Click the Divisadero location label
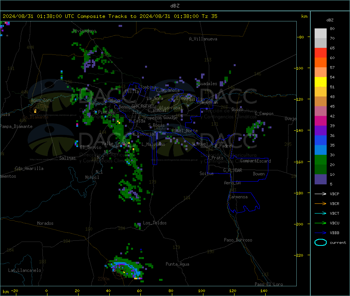 click(84, 31)
